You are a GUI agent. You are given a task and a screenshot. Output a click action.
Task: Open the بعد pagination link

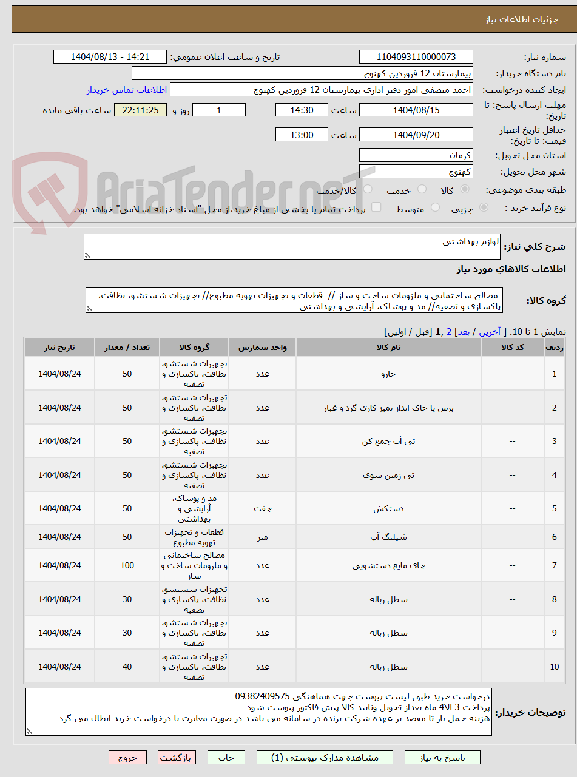(x=463, y=332)
